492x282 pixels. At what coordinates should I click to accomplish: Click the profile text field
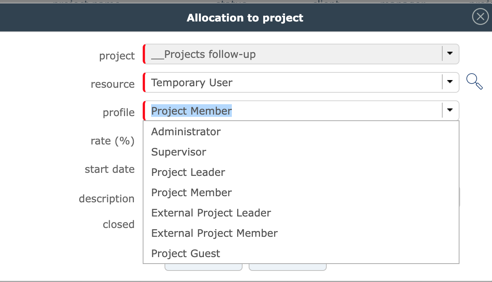pos(291,111)
